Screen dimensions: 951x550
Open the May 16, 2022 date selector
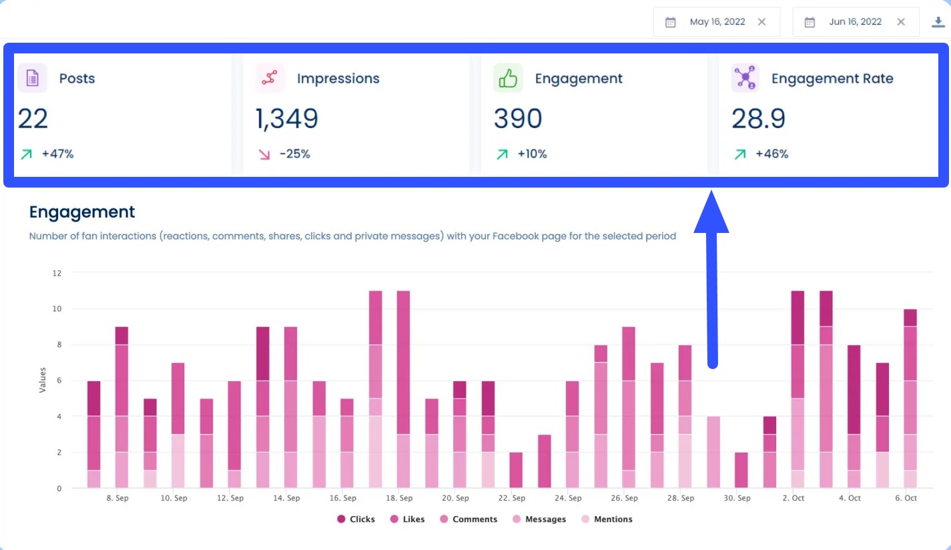click(x=717, y=21)
